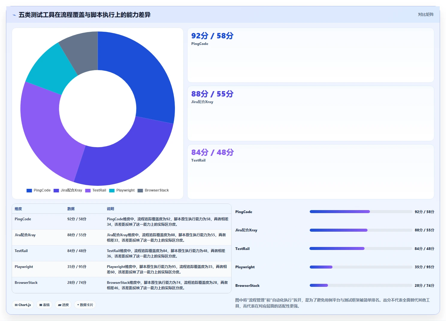Select the PingCode cell in table

click(x=23, y=219)
